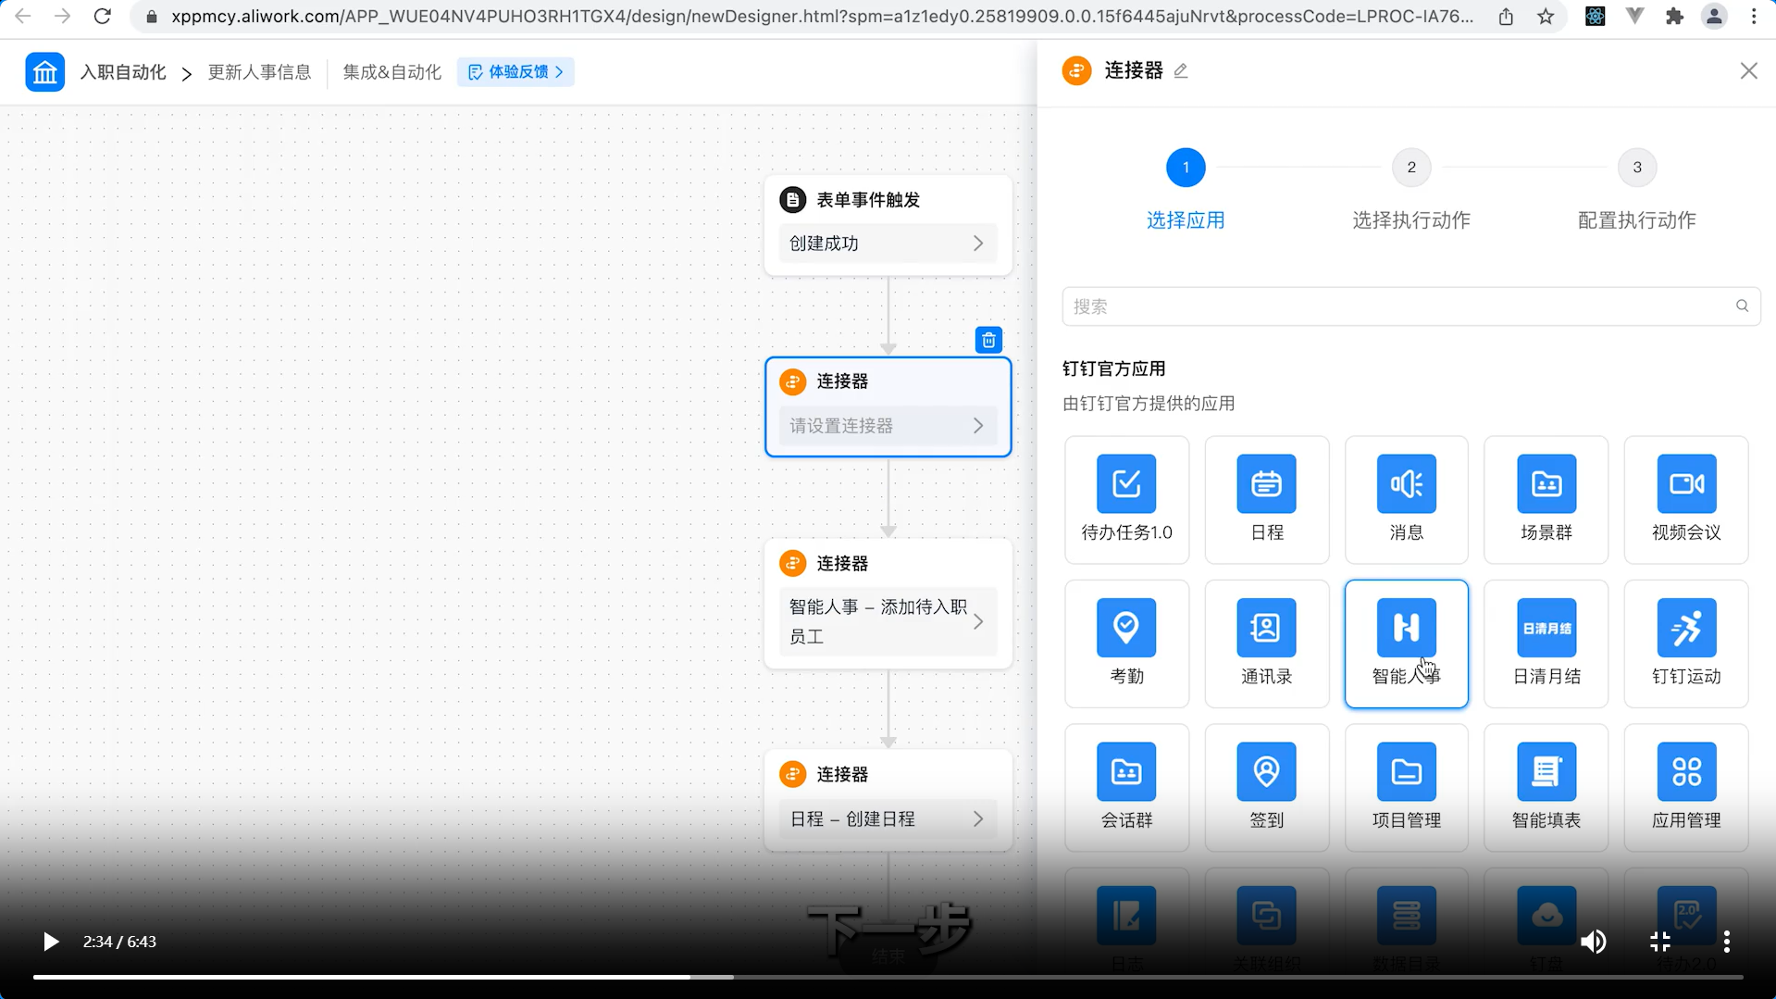1776x999 pixels.
Task: Open the browser profile avatar
Action: 1714,16
